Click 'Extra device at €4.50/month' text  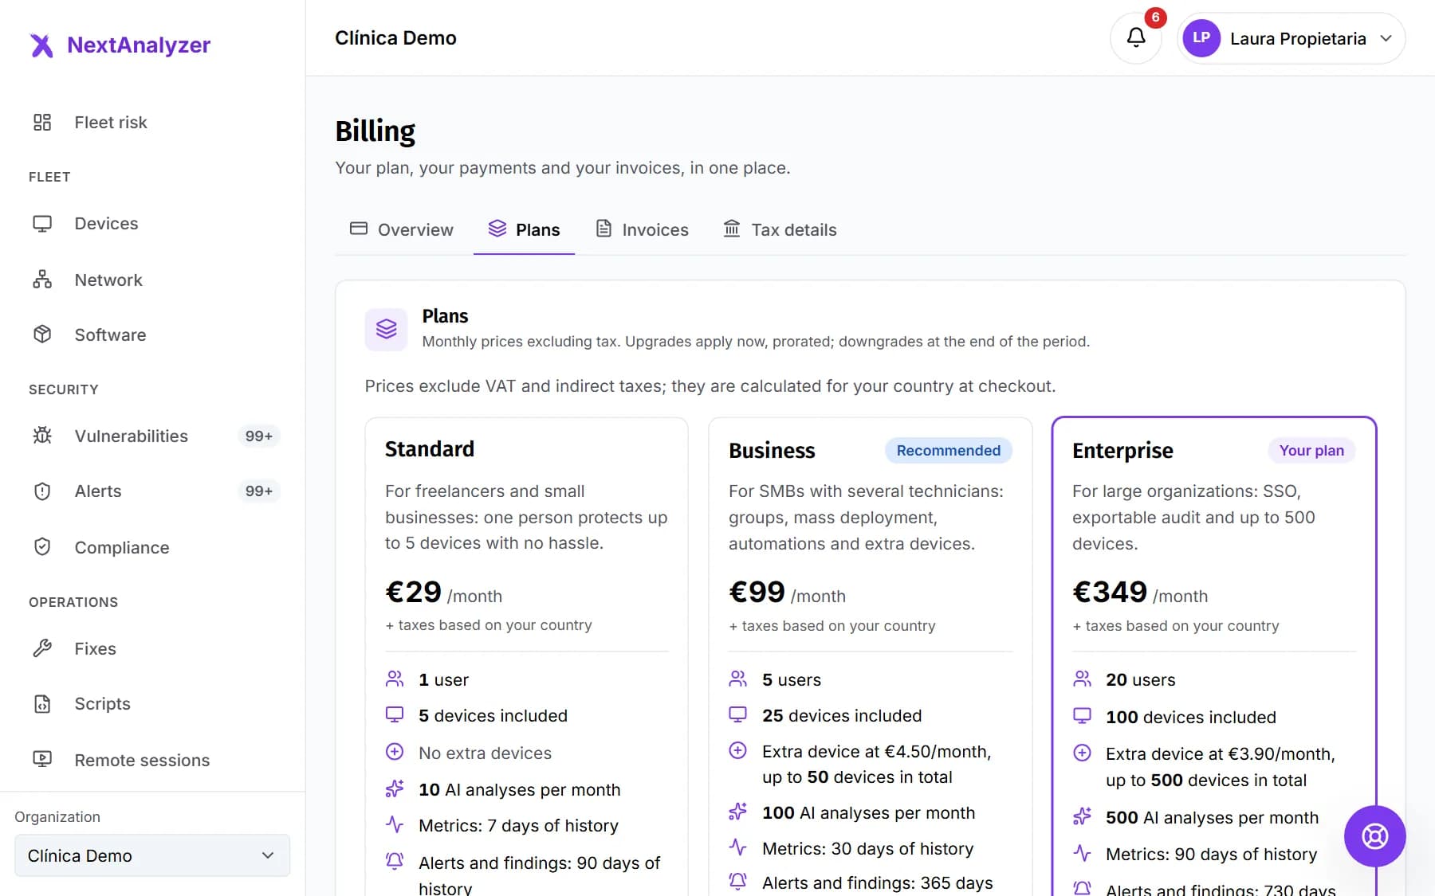[876, 751]
